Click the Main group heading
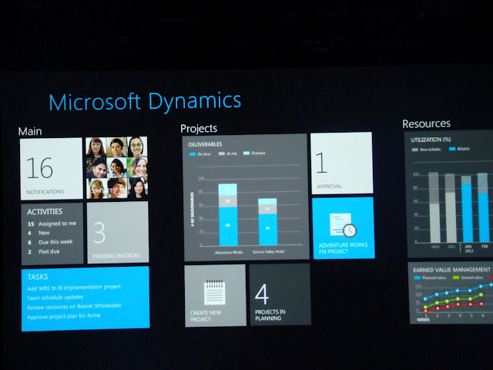 30,131
